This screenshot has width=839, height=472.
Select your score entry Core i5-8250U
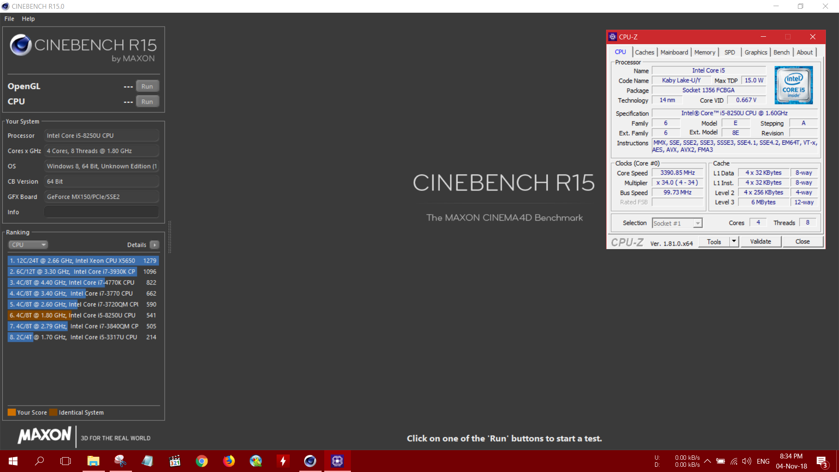[83, 315]
